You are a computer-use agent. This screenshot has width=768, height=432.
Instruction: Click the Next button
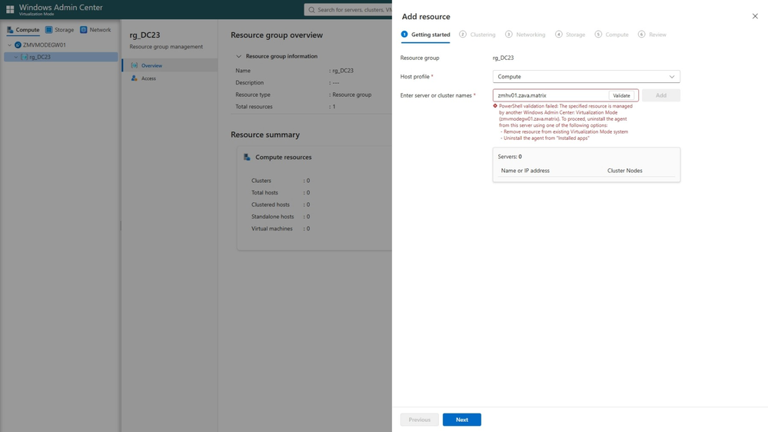462,420
